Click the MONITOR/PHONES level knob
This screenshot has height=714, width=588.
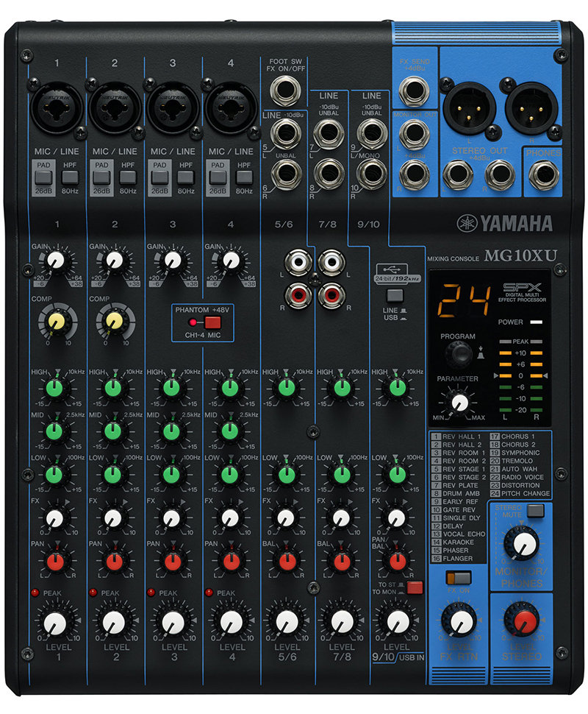[523, 544]
